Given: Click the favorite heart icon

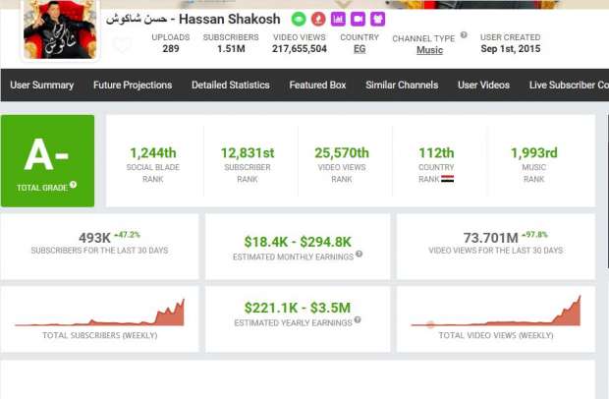Looking at the screenshot, I should [122, 44].
